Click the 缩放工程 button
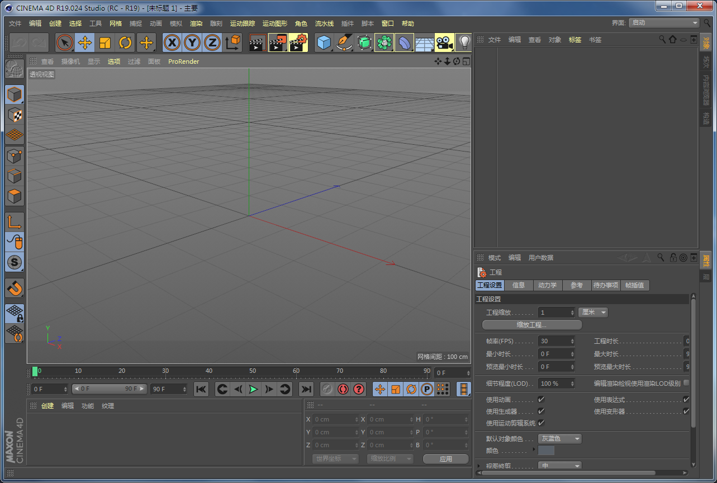 pyautogui.click(x=531, y=325)
